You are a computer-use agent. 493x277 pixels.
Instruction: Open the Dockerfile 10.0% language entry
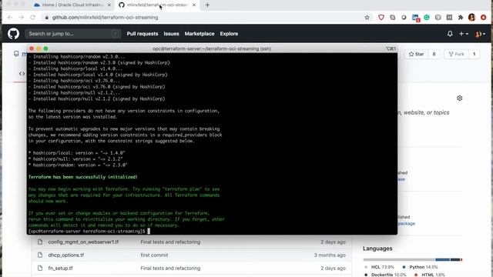tap(385, 275)
